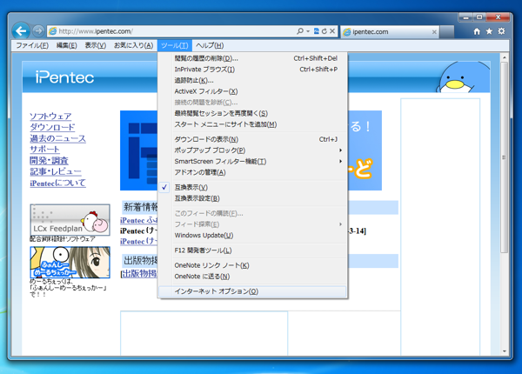Choose Windows Update(U) entry

pyautogui.click(x=253, y=235)
